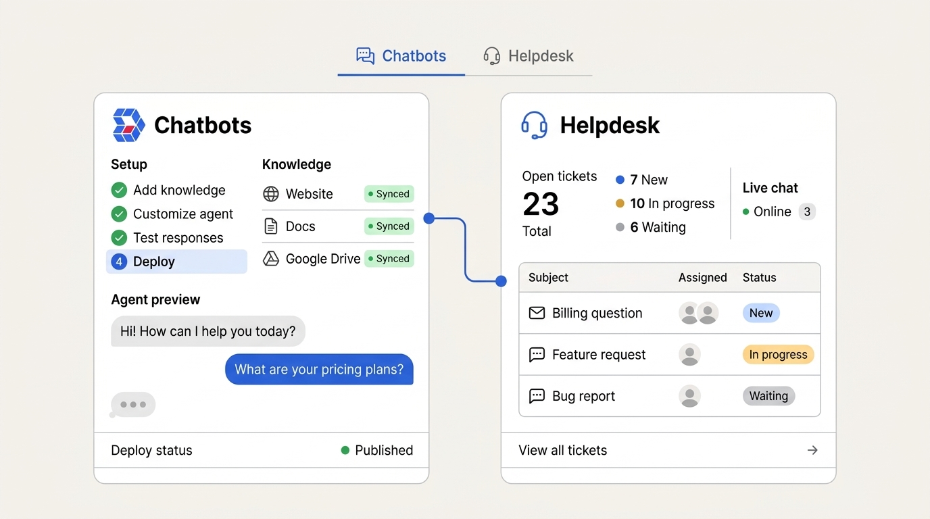Click the Synced badge for Website
The image size is (930, 519).
pyautogui.click(x=389, y=194)
